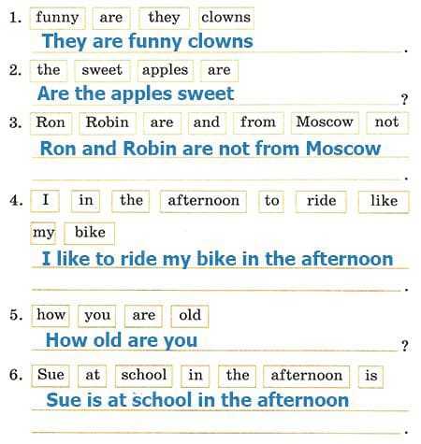Click the "how" word box
The width and height of the screenshot is (421, 444).
51,316
